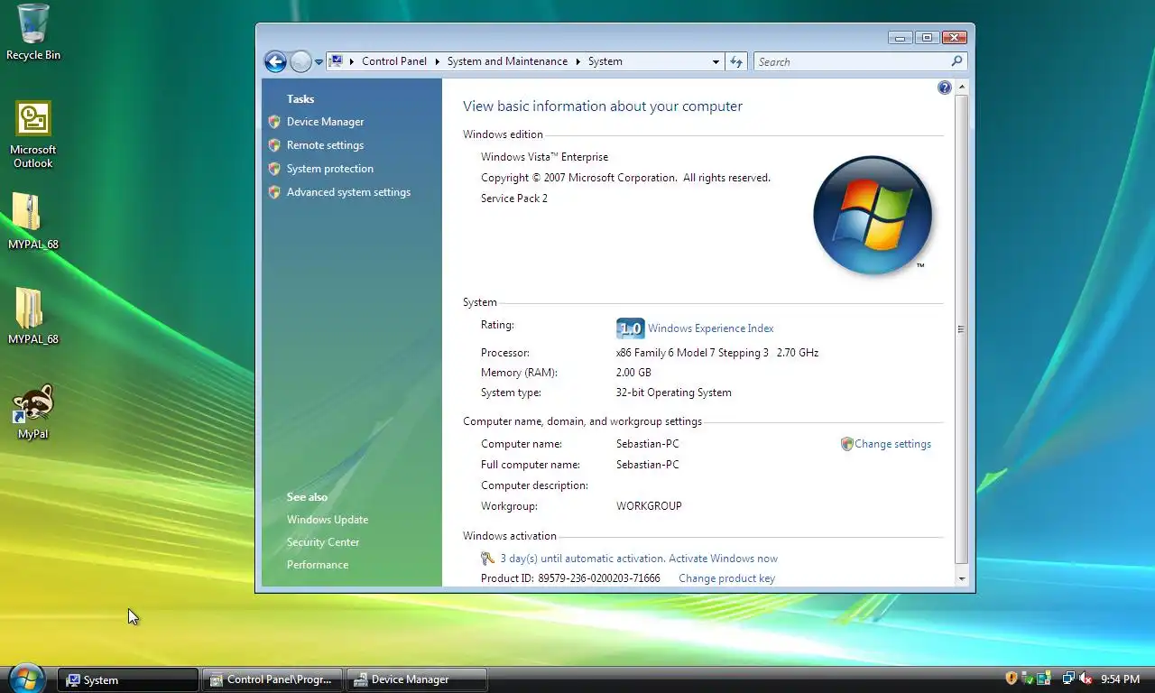
Task: Open Security Center under See also
Action: tap(322, 542)
